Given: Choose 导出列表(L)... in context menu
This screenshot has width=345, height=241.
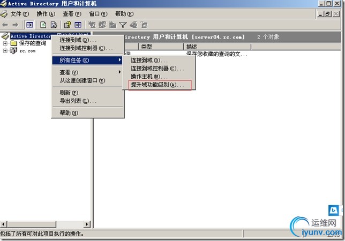Looking at the screenshot, I should point(87,101).
